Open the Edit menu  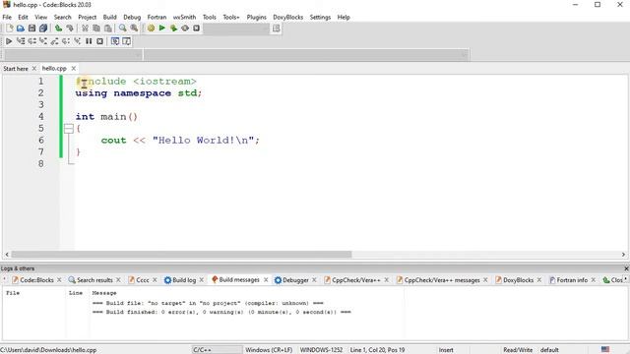[23, 18]
